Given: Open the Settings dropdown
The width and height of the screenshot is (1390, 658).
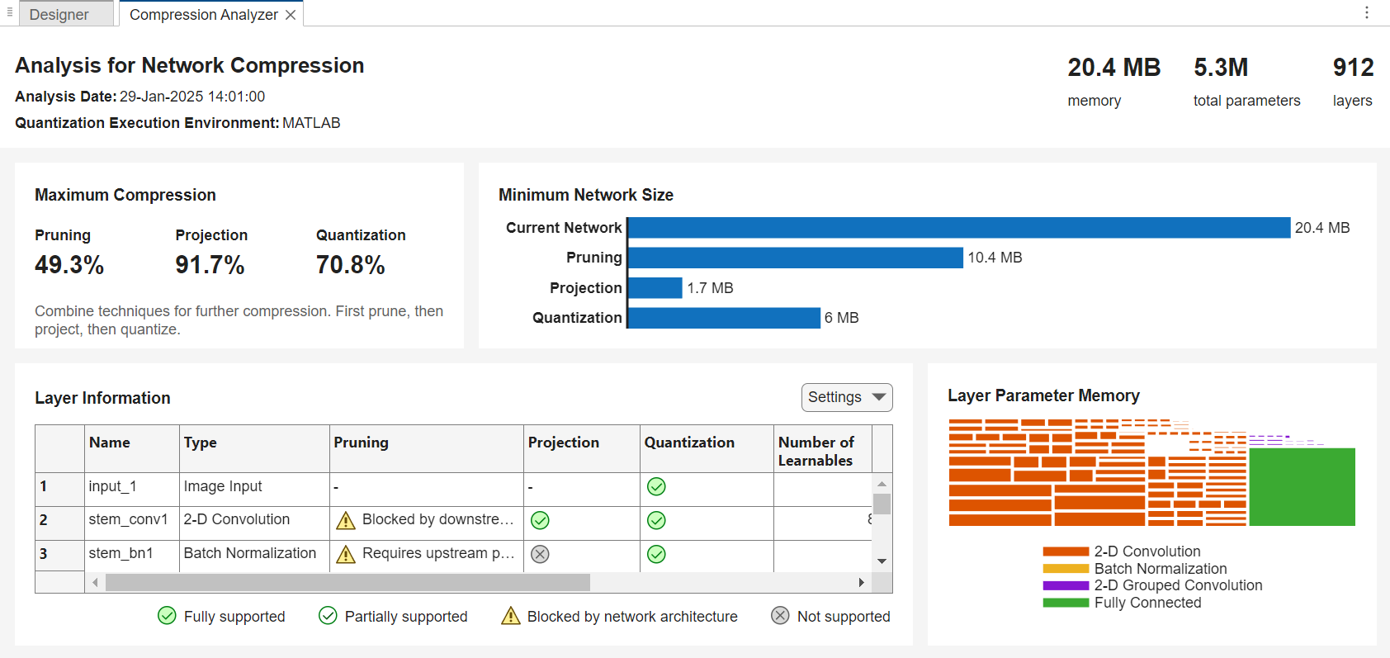Looking at the screenshot, I should [x=847, y=397].
